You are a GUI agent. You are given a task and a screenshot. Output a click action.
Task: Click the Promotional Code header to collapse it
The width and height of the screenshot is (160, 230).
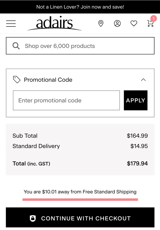(48, 80)
